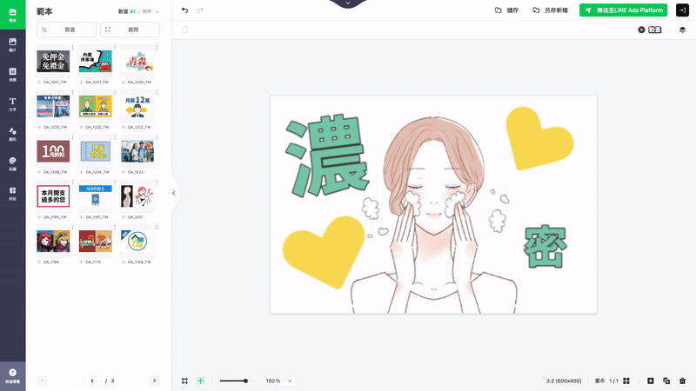Add a new canvas with plus icon
The height and width of the screenshot is (391, 696).
[x=650, y=381]
